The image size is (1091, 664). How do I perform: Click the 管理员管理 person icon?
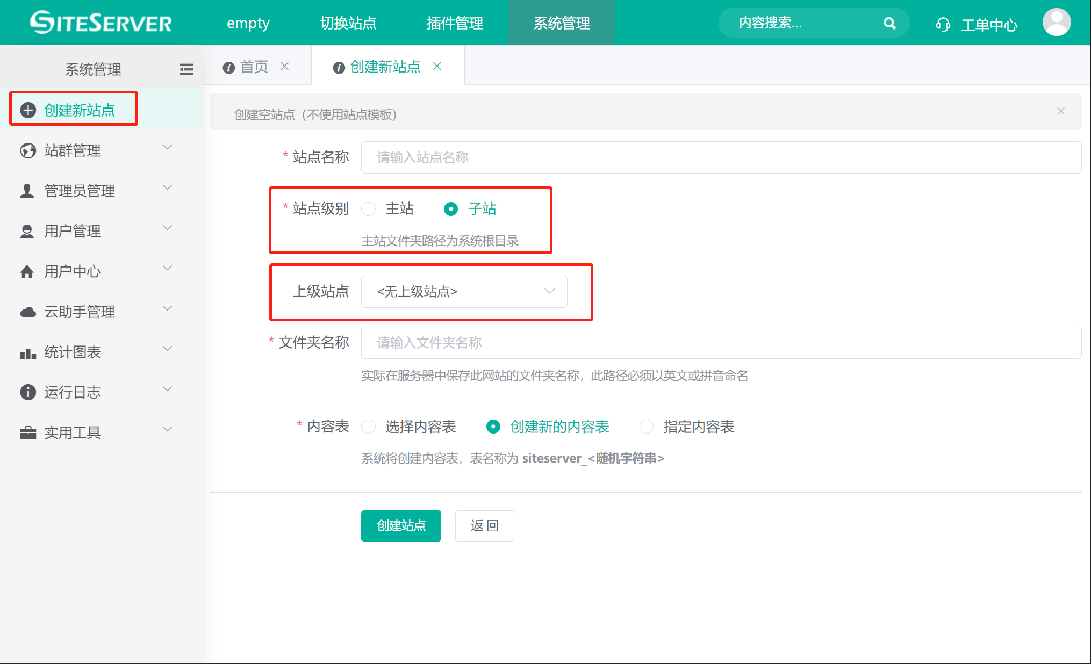(x=27, y=190)
